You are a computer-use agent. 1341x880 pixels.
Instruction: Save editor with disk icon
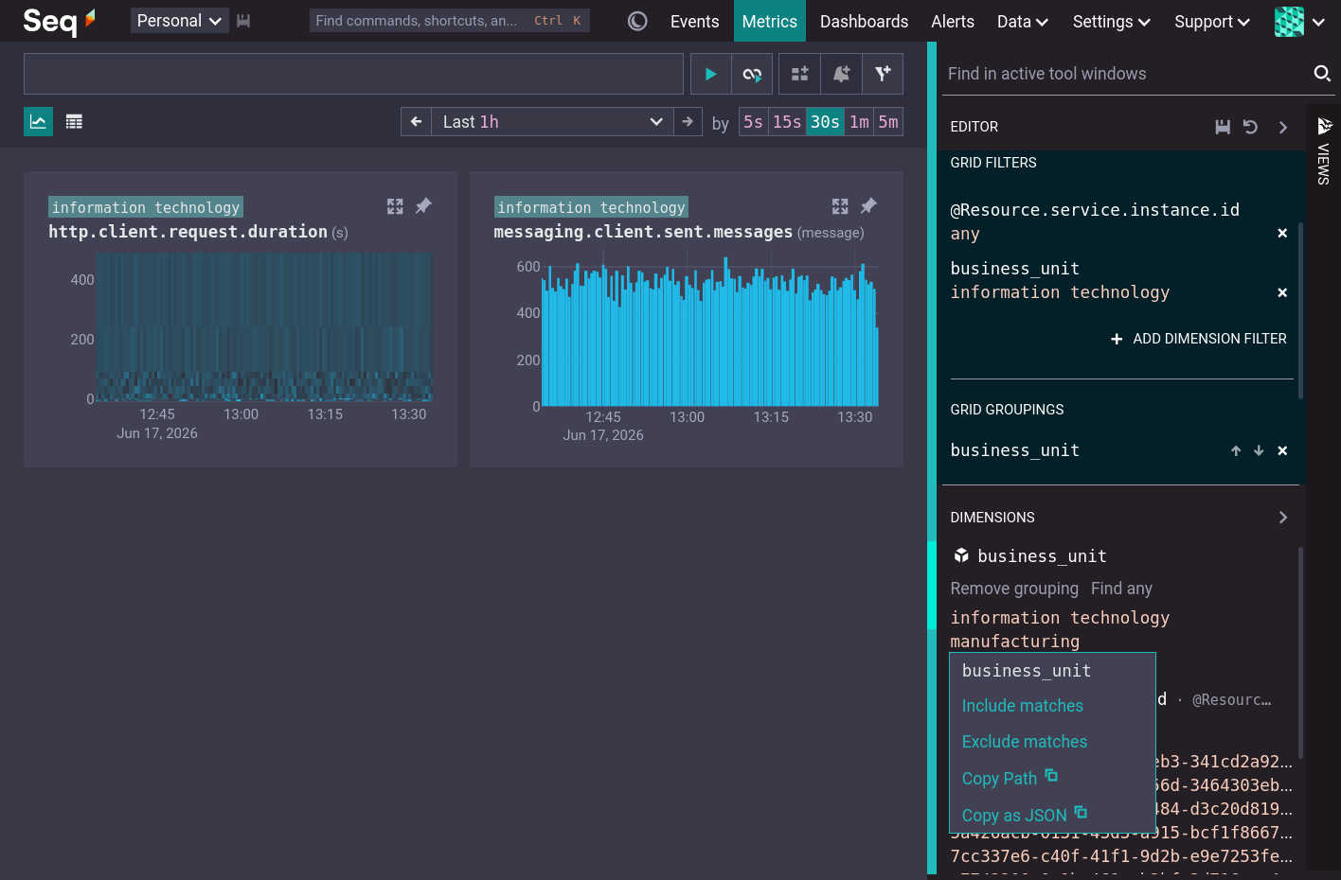click(1223, 127)
